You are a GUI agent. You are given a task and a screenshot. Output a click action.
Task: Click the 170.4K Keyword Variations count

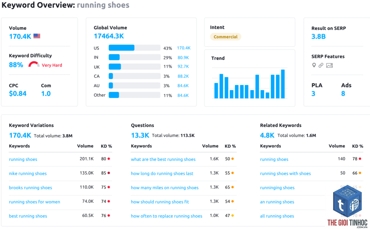tap(20, 135)
